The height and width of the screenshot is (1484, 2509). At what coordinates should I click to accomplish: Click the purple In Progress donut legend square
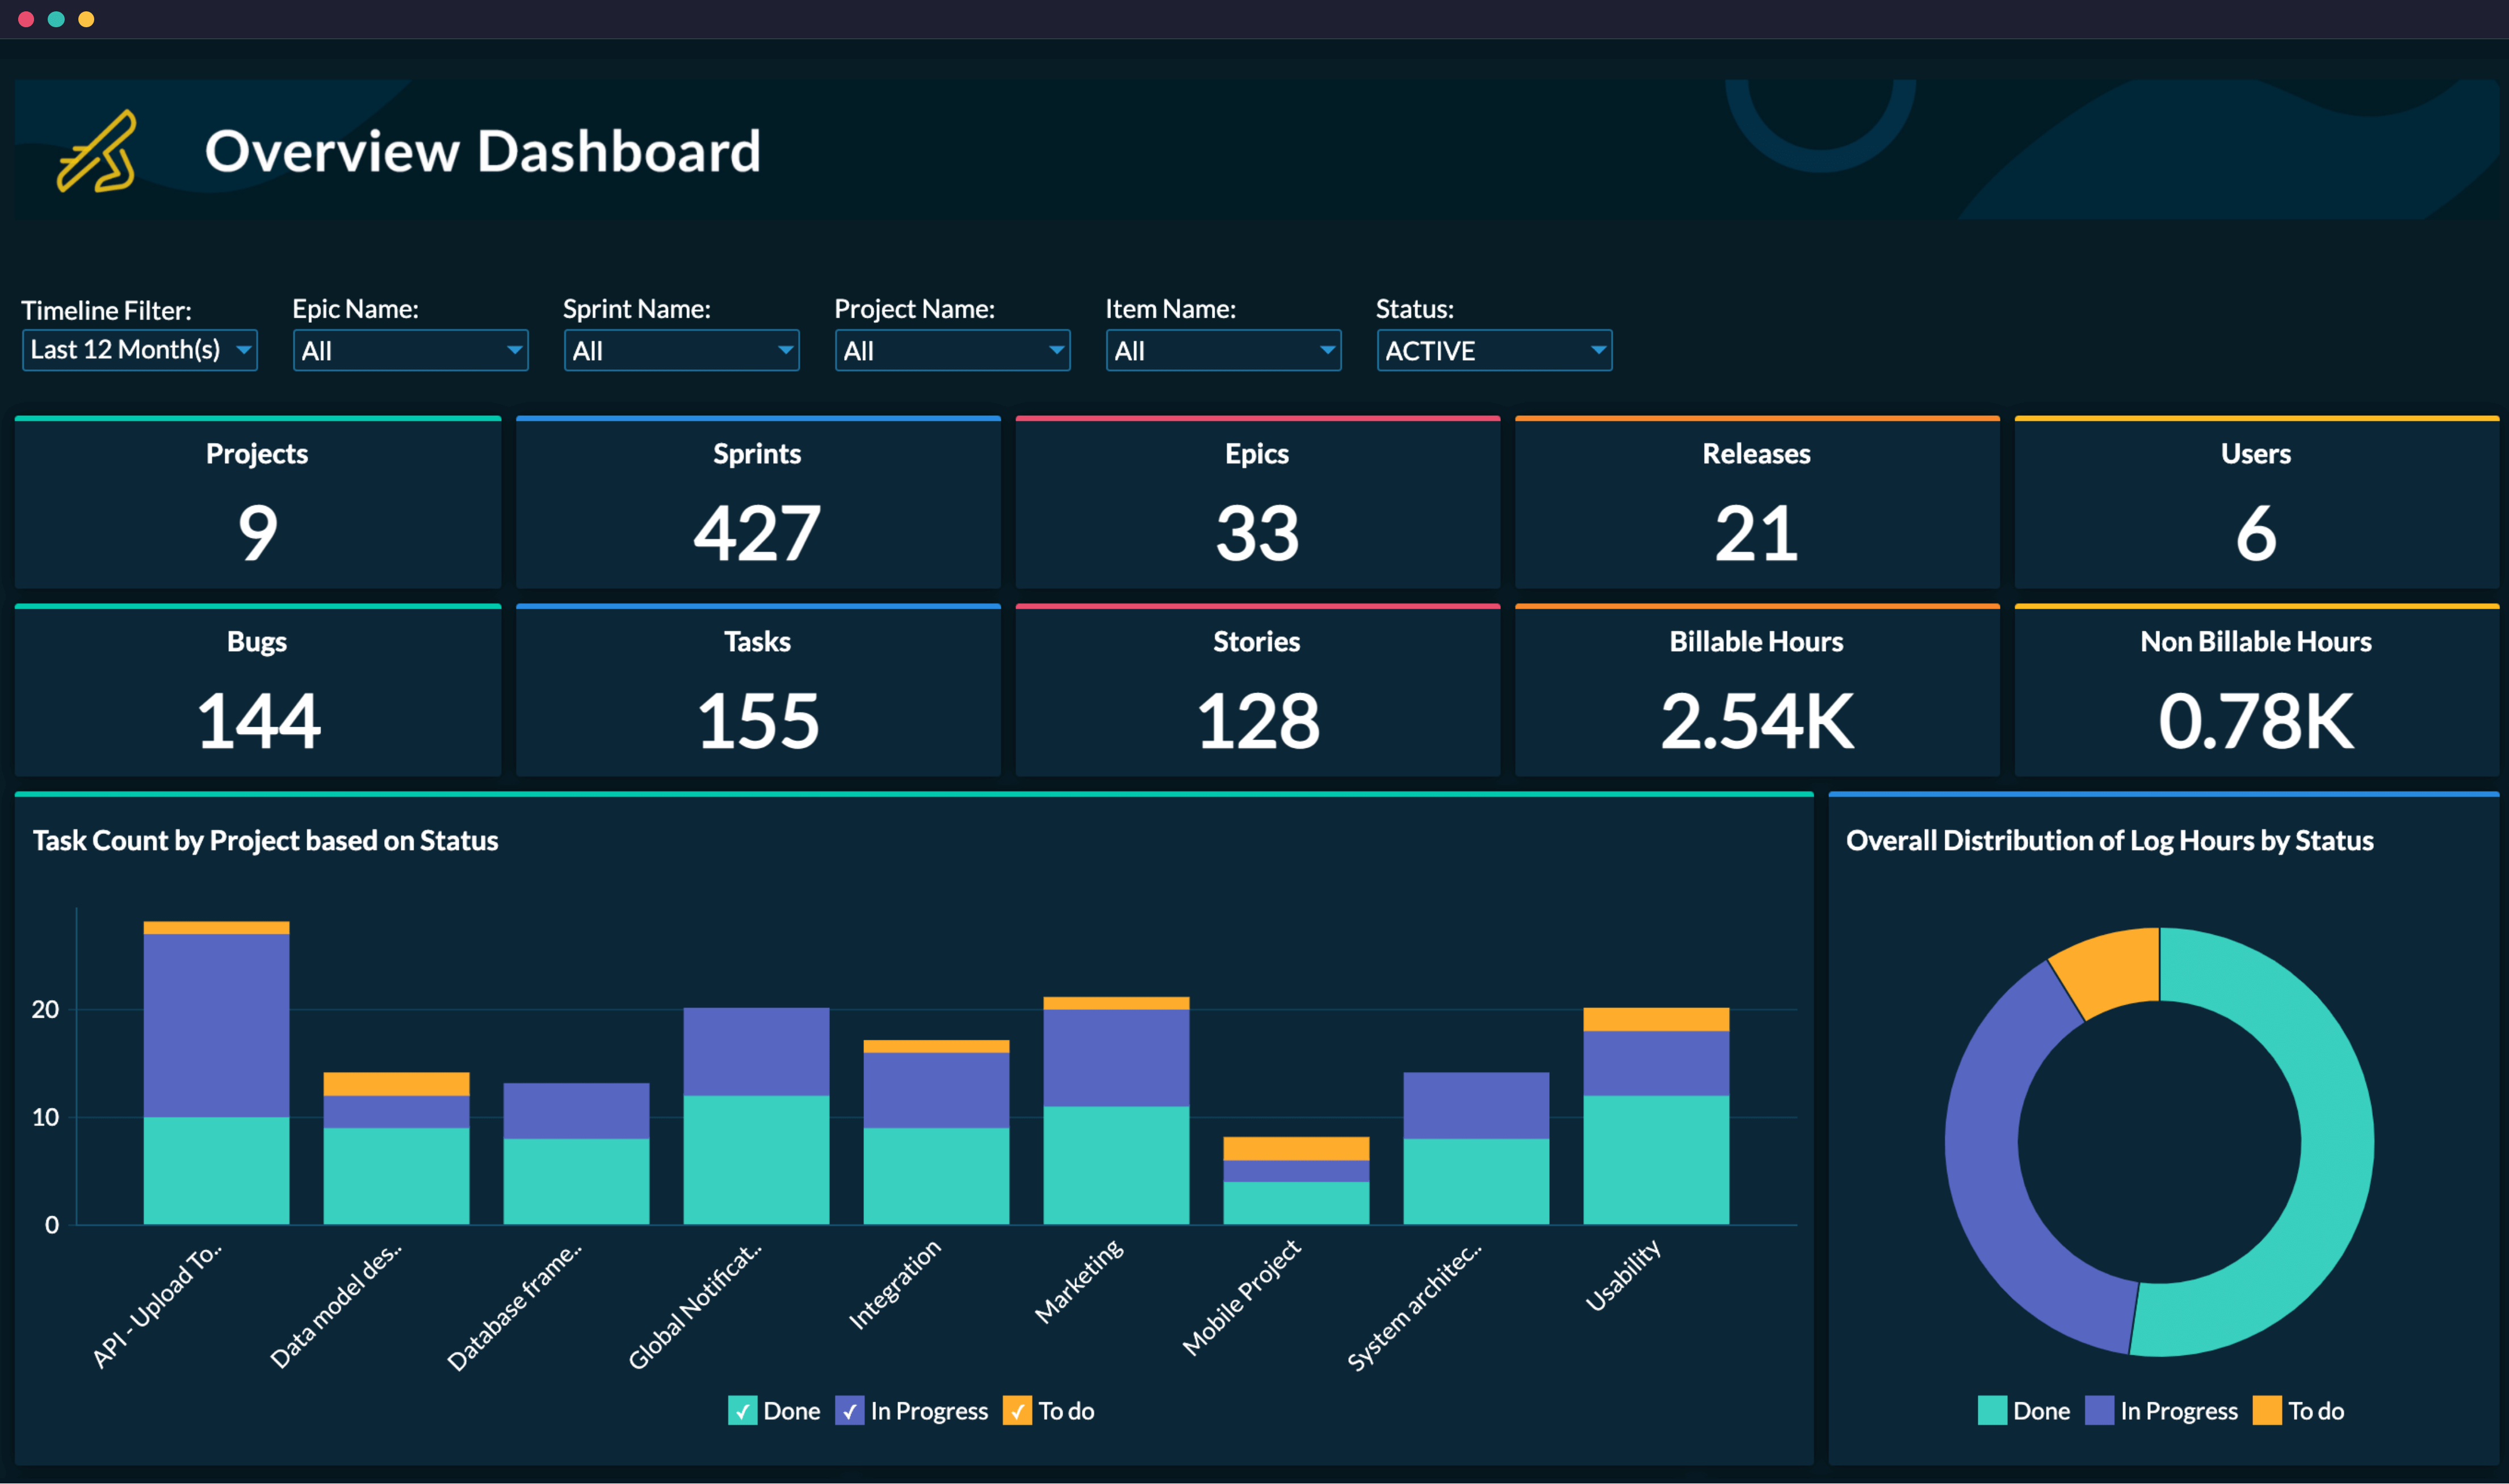coord(2099,1410)
